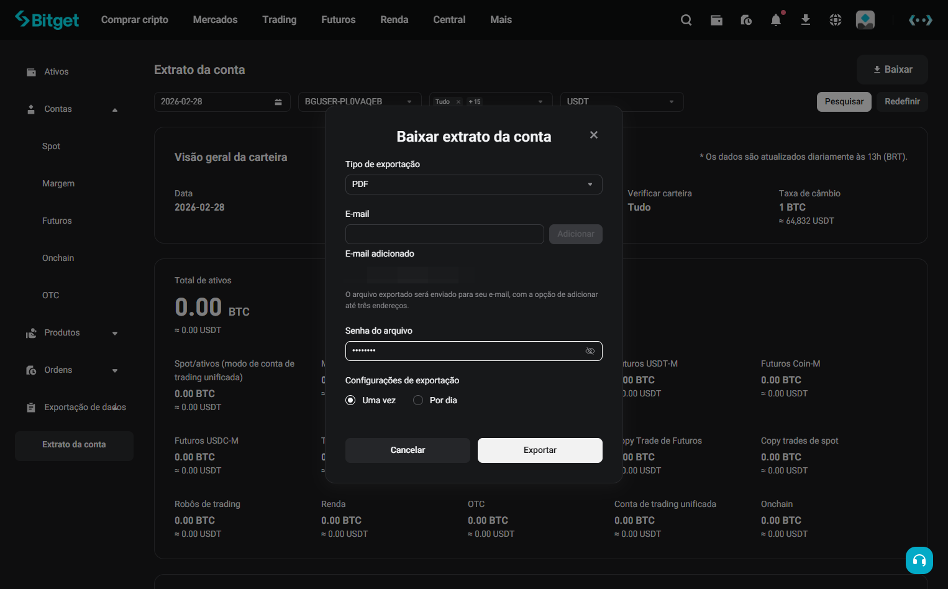
Task: Open the user avatar profile
Action: (865, 20)
